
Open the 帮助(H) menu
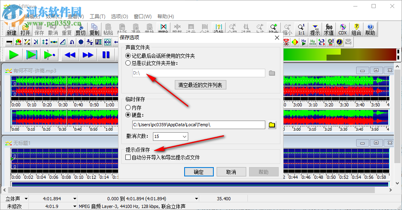pos(166,16)
